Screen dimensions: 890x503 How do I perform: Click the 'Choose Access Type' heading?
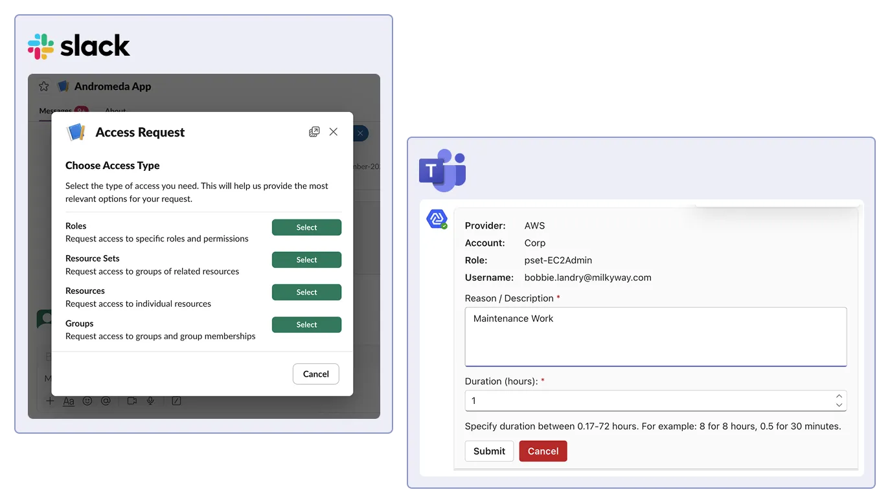113,166
